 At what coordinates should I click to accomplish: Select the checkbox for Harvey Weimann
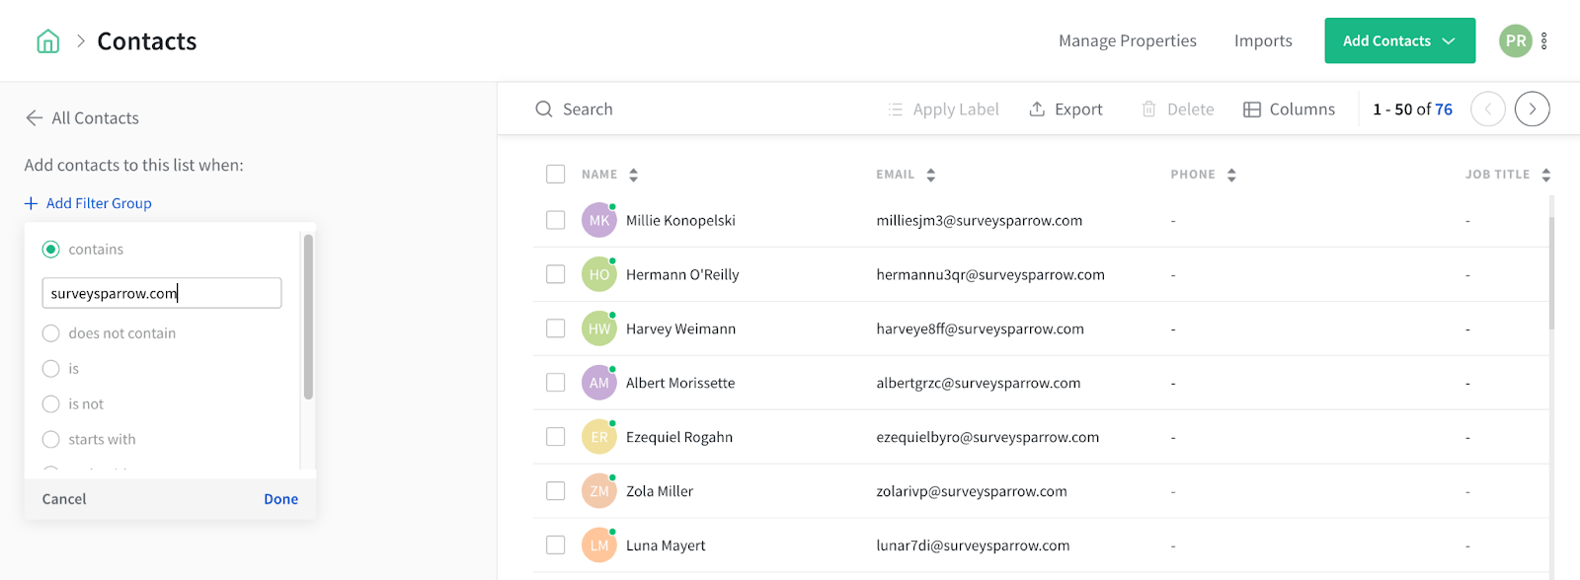pos(556,329)
